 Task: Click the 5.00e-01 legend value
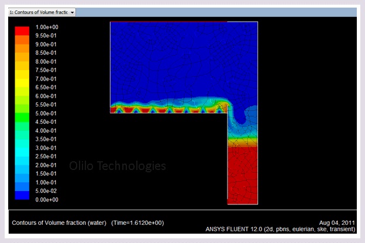(x=46, y=113)
